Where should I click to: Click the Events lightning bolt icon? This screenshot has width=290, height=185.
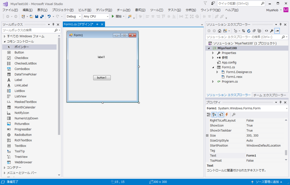227,114
